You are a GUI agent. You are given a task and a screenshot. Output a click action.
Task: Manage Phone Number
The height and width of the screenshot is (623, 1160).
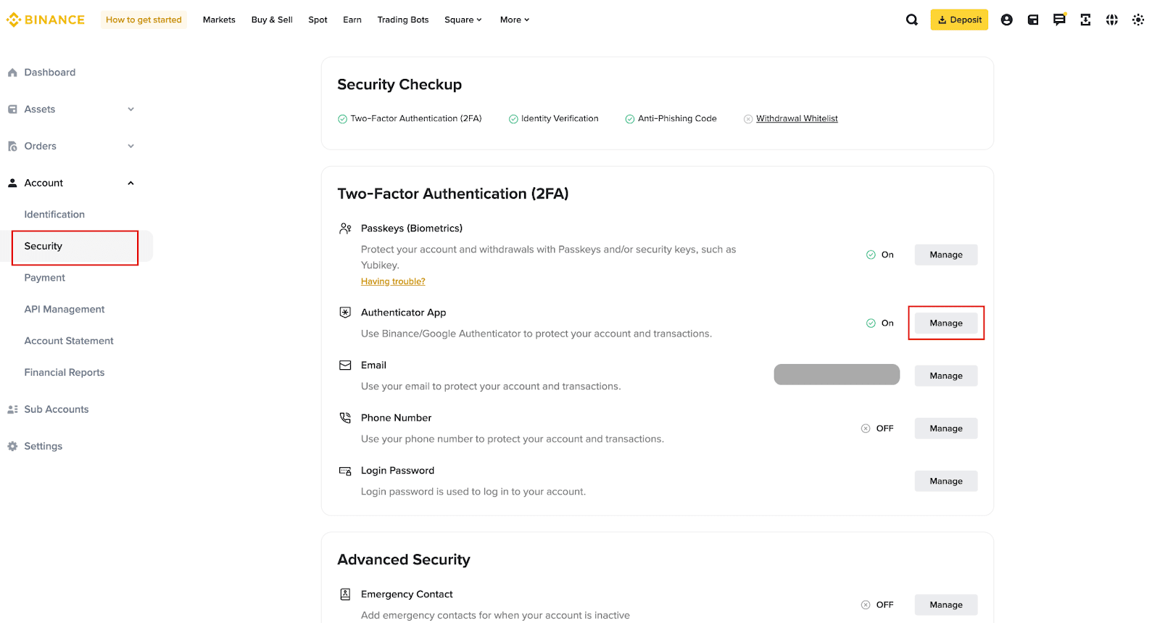946,429
